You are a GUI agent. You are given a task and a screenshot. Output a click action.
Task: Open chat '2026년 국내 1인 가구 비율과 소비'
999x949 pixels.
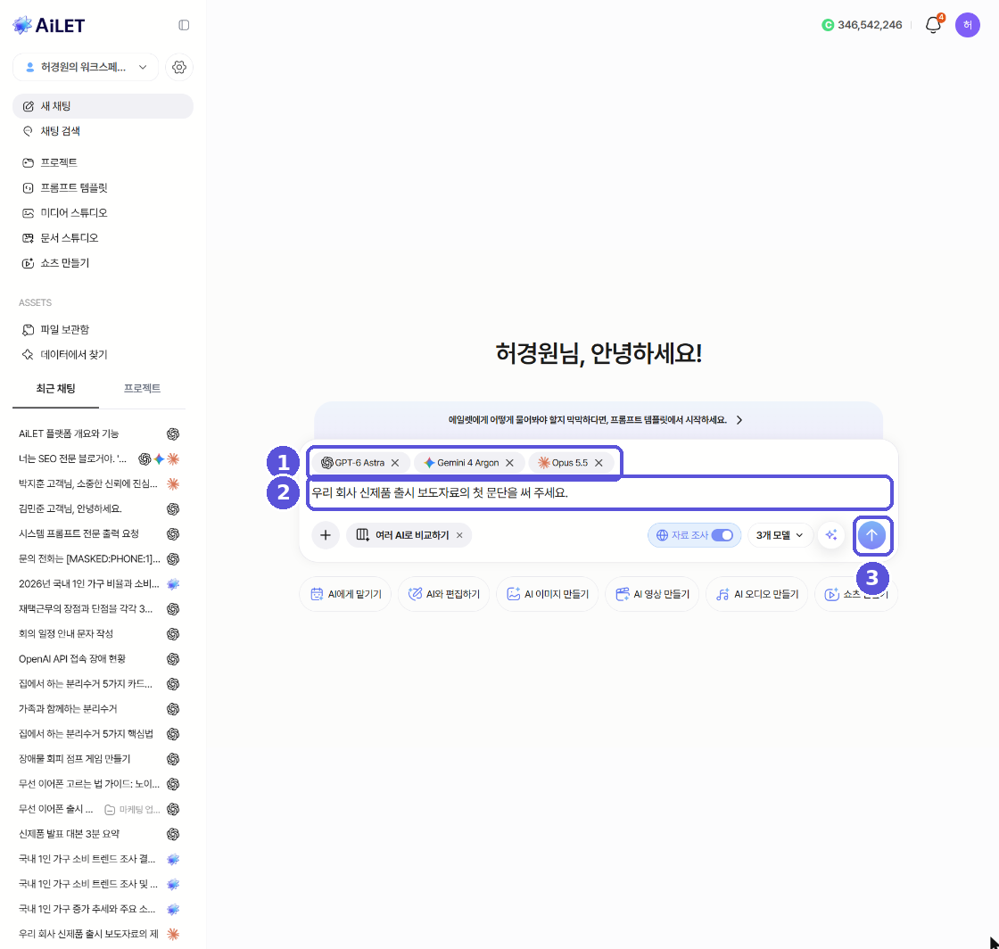(99, 584)
